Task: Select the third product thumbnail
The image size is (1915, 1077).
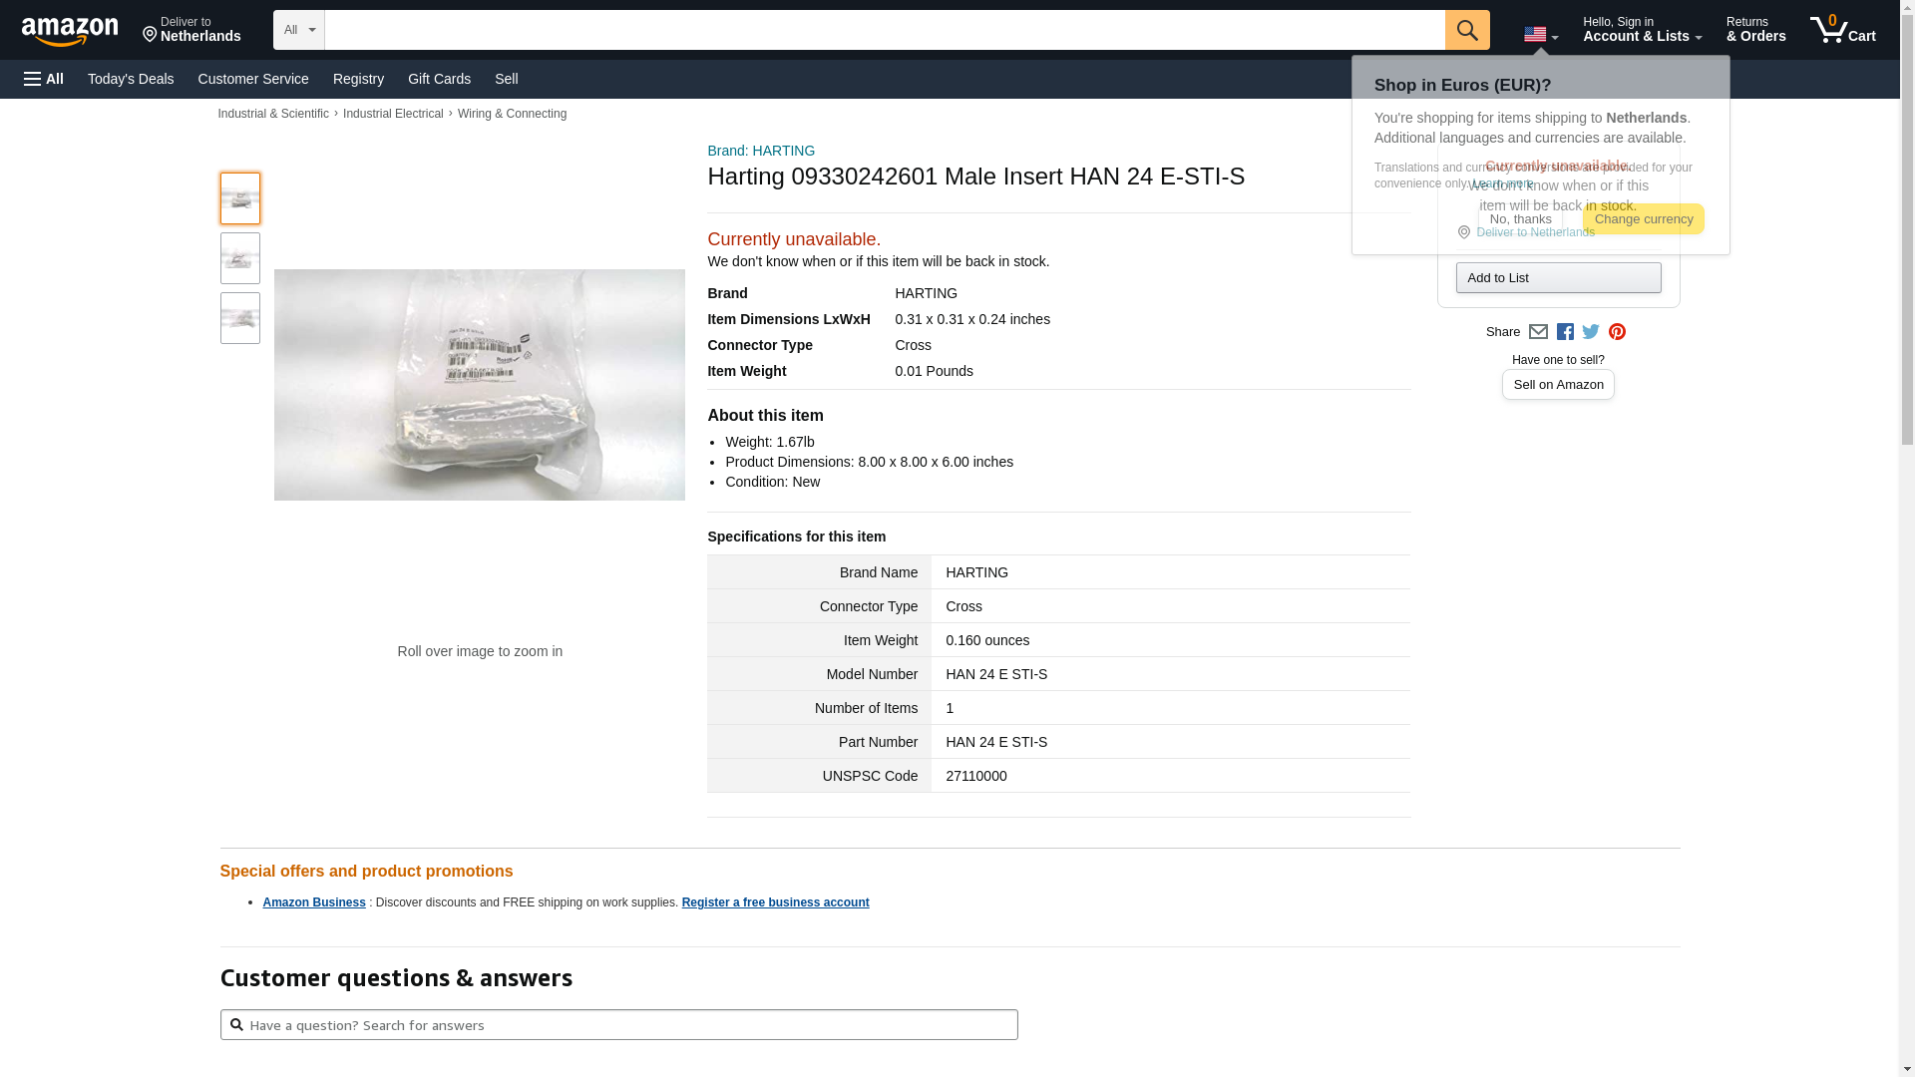Action: click(x=240, y=318)
